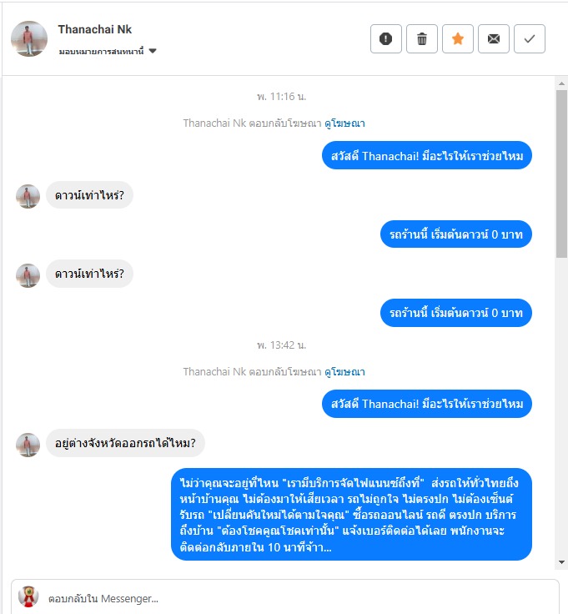The width and height of the screenshot is (568, 614).
Task: Click the Thanachai Nk name in header
Action: (95, 29)
